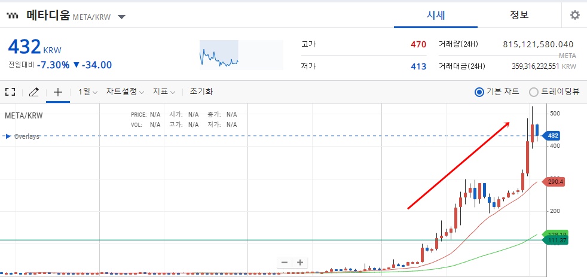Screen dimensions: 587x277
Task: Click the Metadium coin logo icon
Action: pos(13,16)
